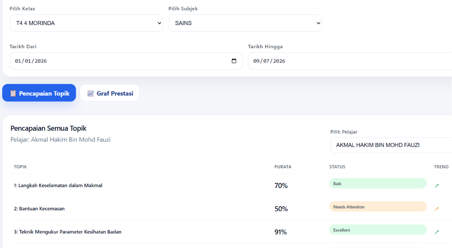Click the TREND column header
This screenshot has width=452, height=248.
441,167
